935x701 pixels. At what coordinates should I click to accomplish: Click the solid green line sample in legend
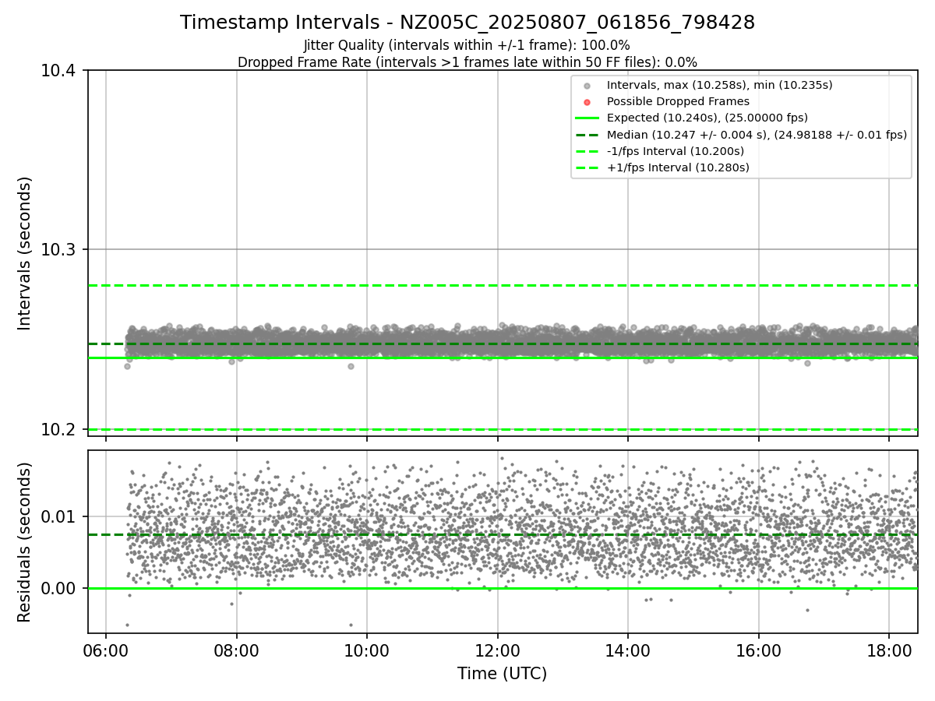point(587,118)
